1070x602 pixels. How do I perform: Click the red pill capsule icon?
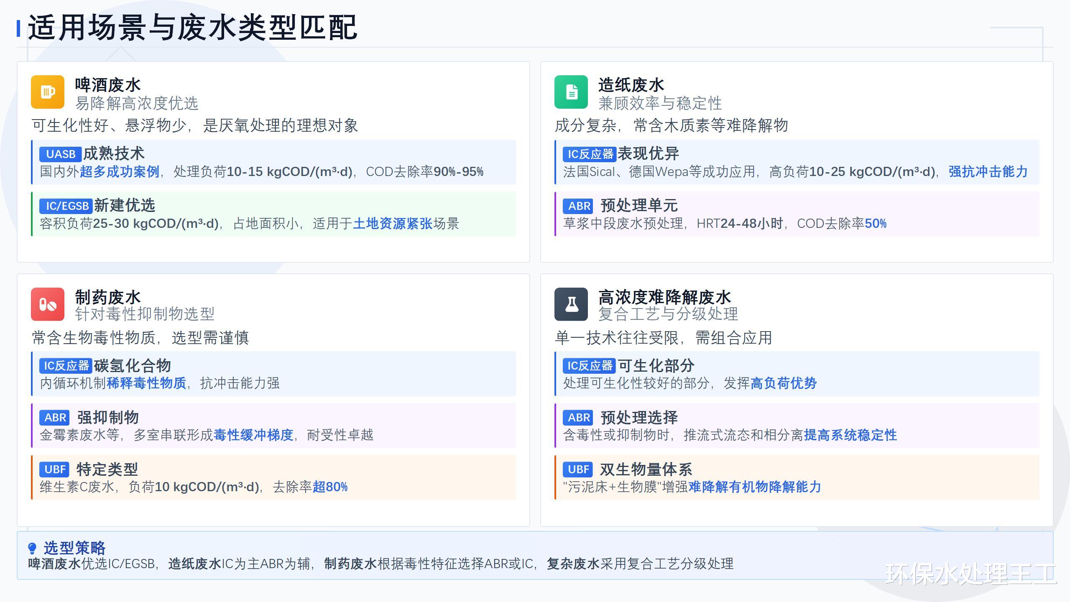48,304
